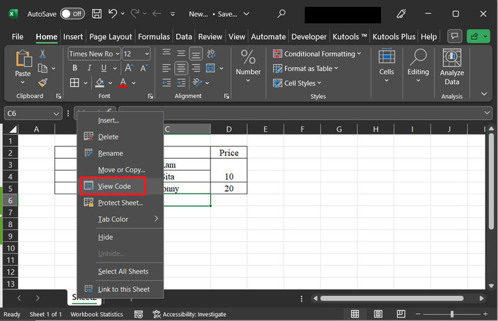Open the search magnifier in title bar
The width and height of the screenshot is (498, 321).
[x=281, y=13]
